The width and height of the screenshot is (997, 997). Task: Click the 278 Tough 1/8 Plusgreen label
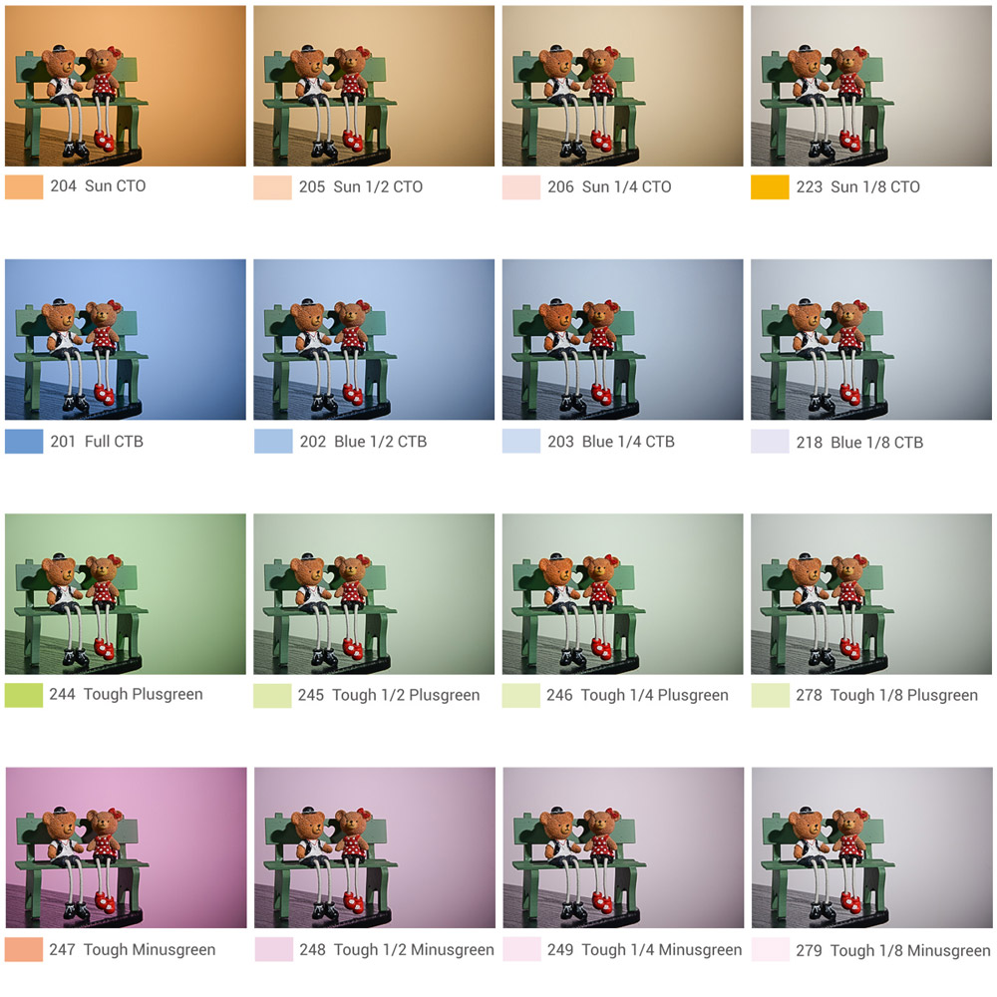pyautogui.click(x=887, y=695)
